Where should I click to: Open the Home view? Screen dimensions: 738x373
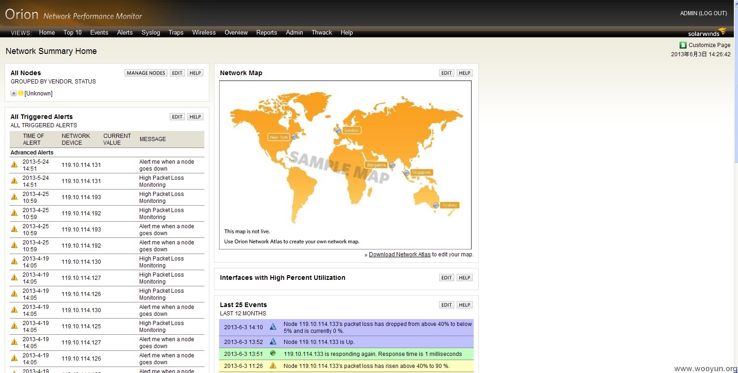pos(47,33)
